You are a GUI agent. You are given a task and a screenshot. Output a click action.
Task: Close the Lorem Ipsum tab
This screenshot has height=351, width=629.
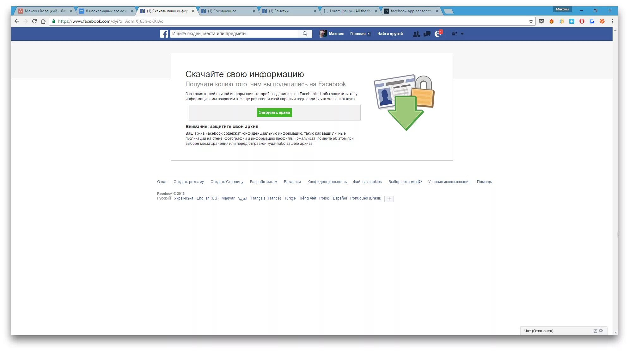click(x=376, y=11)
